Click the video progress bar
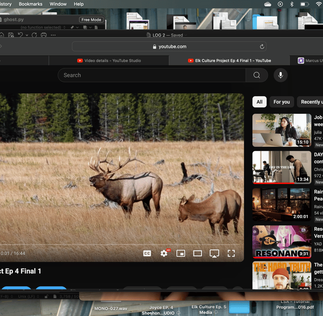This screenshot has height=316, width=323. click(x=119, y=245)
